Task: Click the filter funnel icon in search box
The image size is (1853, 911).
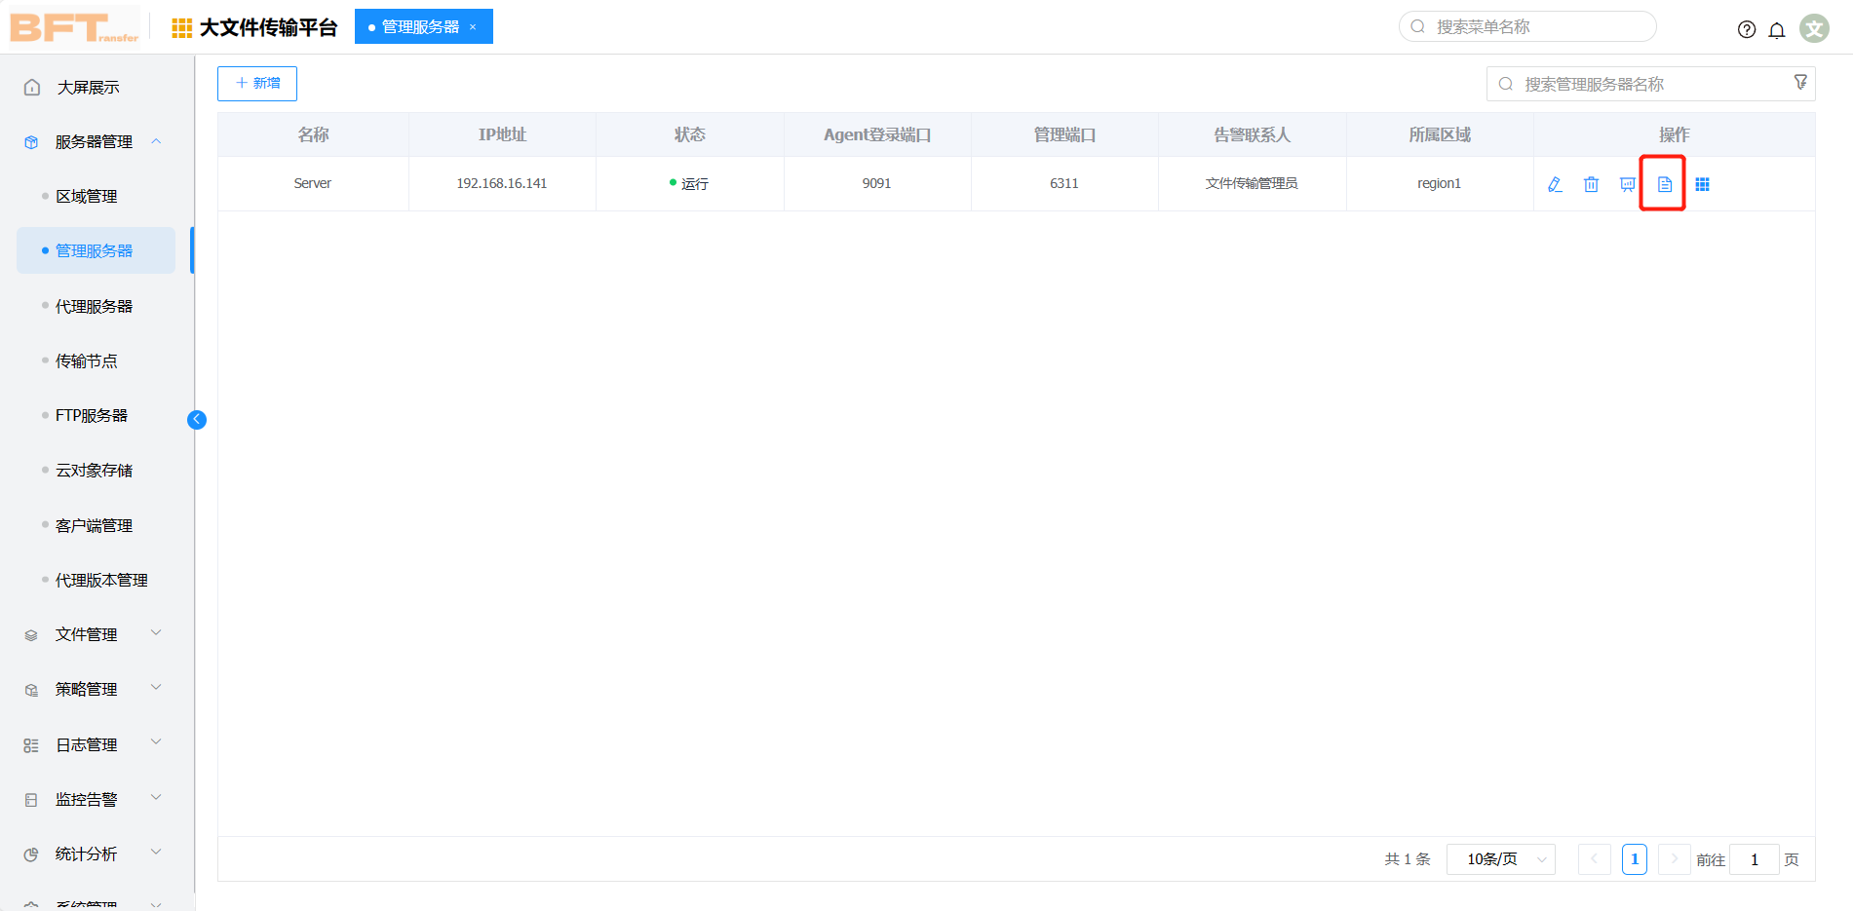Action: [1799, 83]
